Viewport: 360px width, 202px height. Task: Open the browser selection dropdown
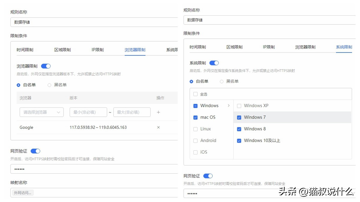coord(42,112)
